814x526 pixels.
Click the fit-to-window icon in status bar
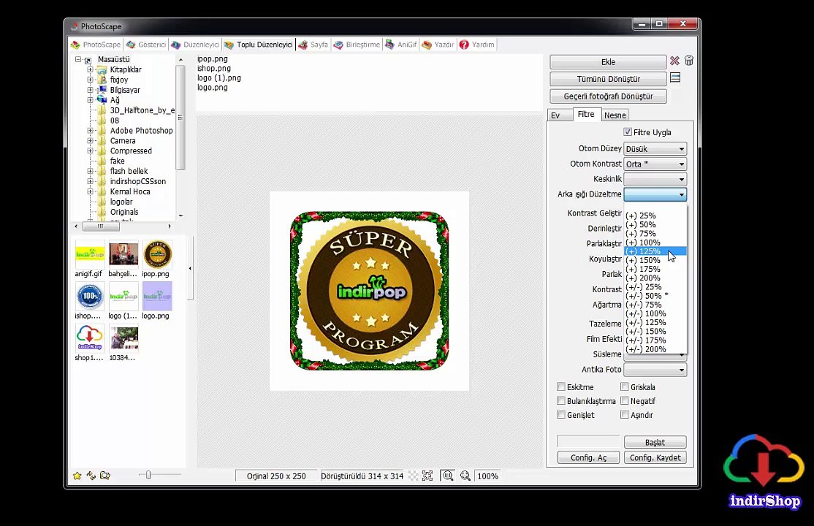(x=427, y=476)
